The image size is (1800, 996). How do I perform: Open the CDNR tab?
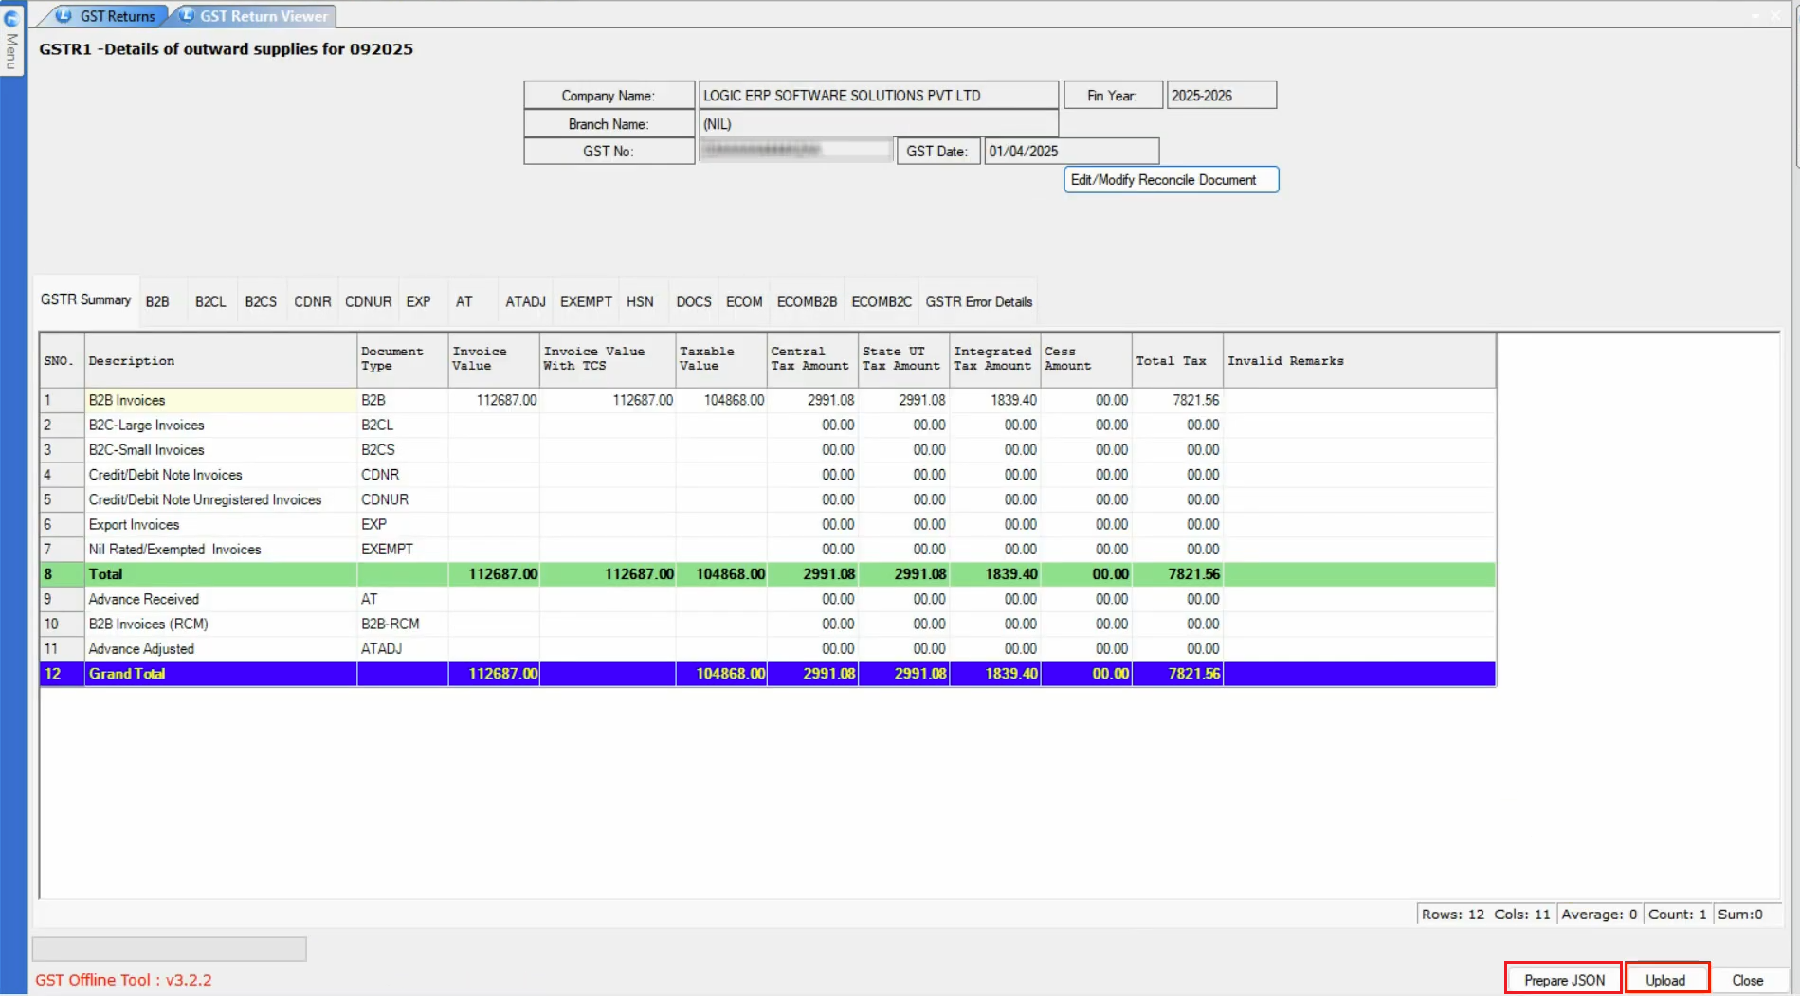click(x=312, y=301)
